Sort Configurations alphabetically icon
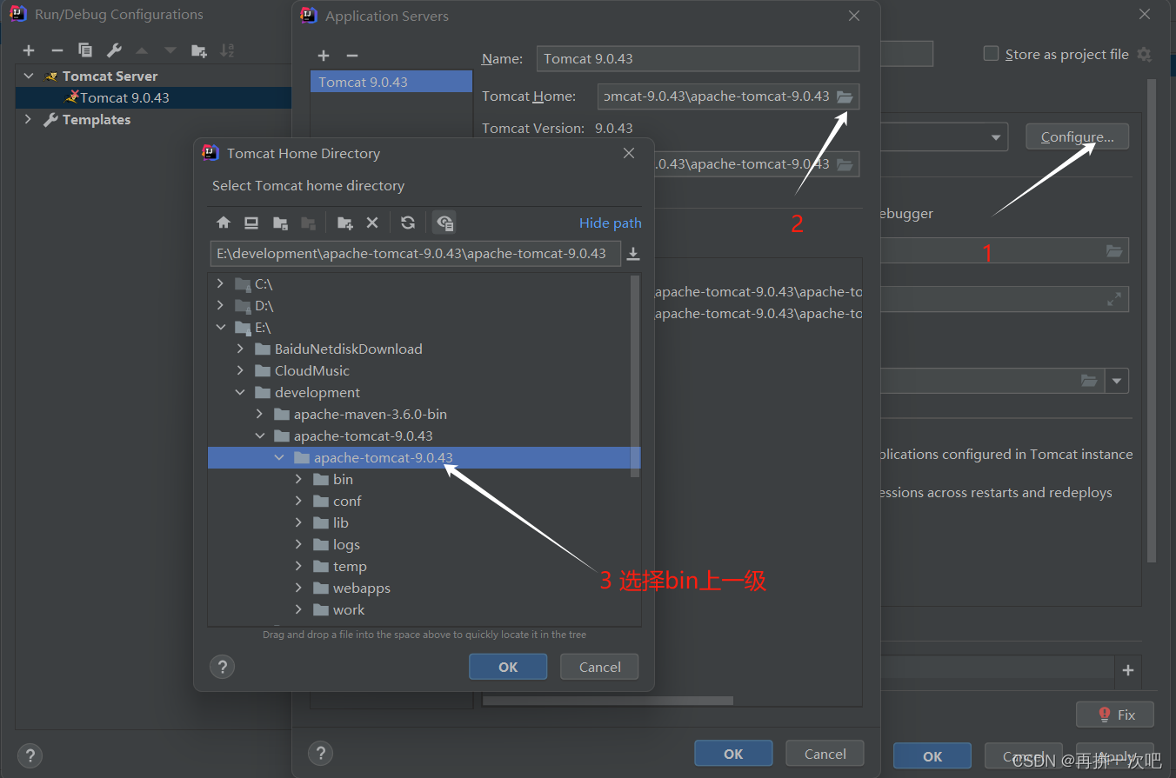 coord(227,50)
